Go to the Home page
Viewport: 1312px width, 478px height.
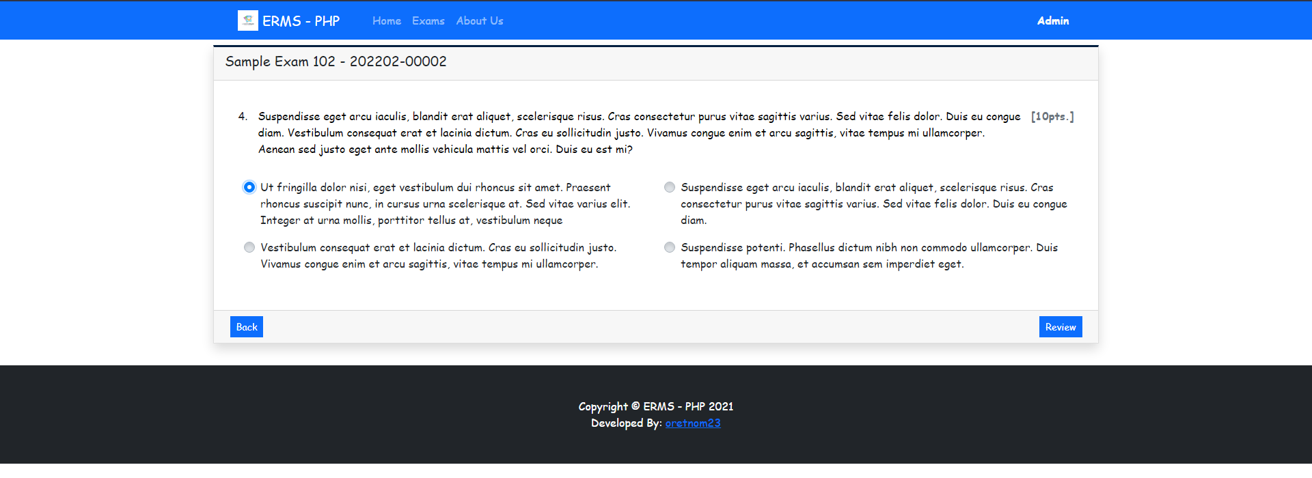(x=387, y=21)
